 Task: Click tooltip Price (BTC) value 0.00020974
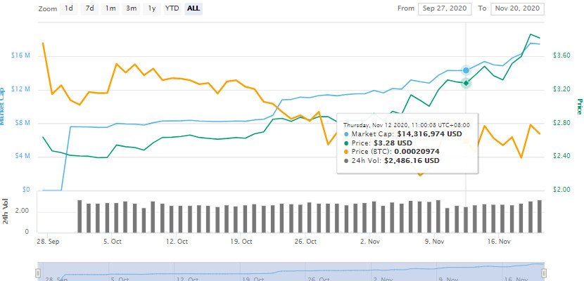(x=417, y=152)
